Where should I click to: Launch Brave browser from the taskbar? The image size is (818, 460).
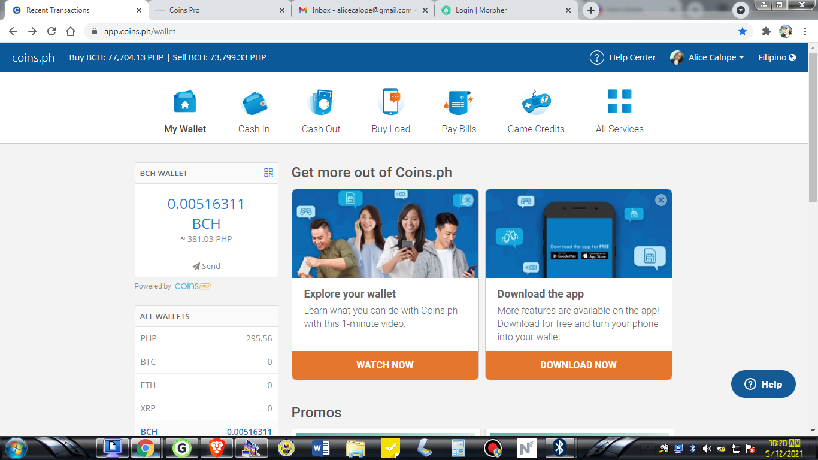pos(217,448)
